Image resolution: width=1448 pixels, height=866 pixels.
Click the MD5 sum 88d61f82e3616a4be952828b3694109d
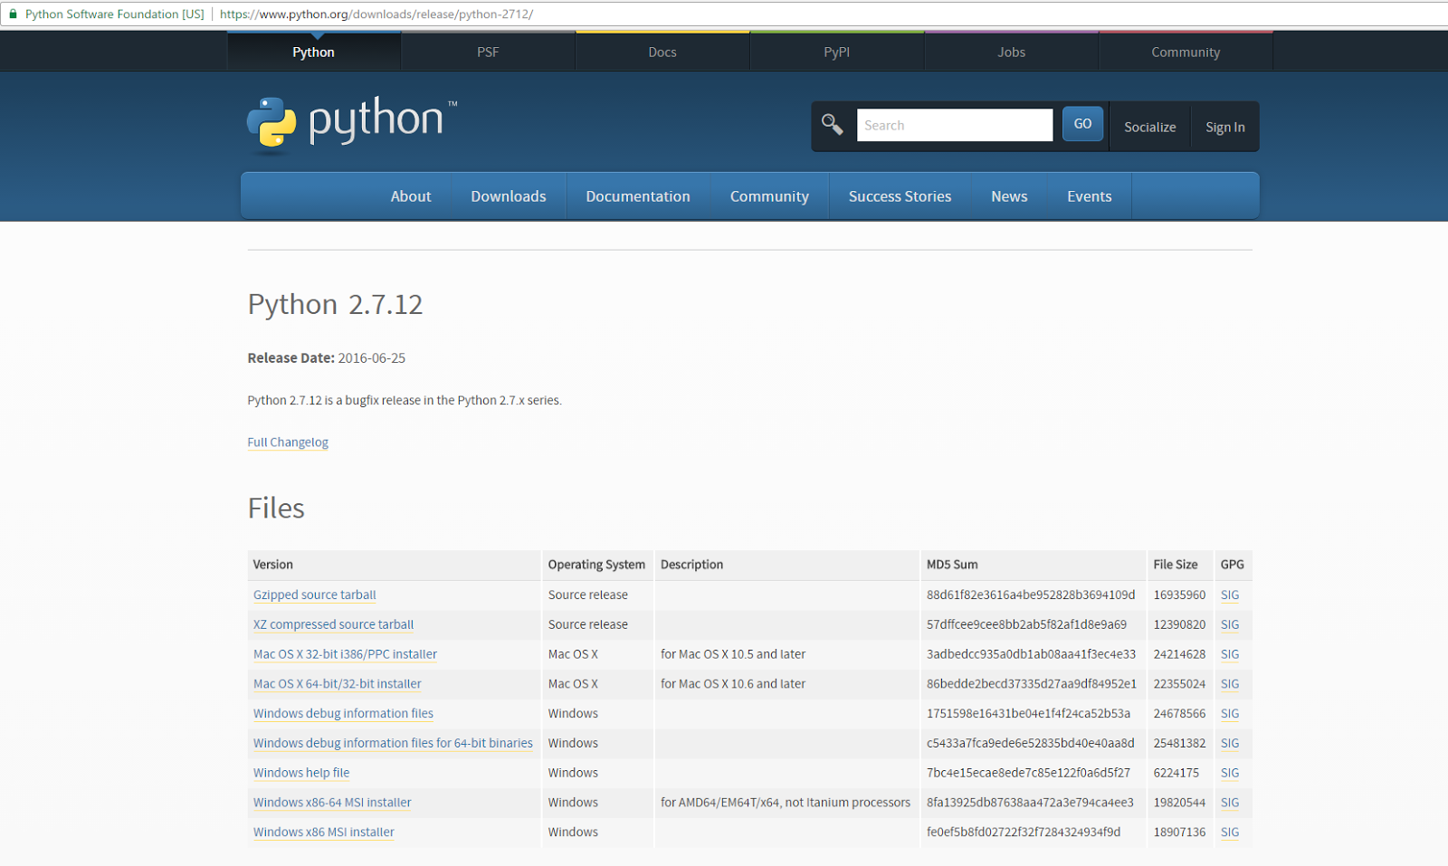1031,595
